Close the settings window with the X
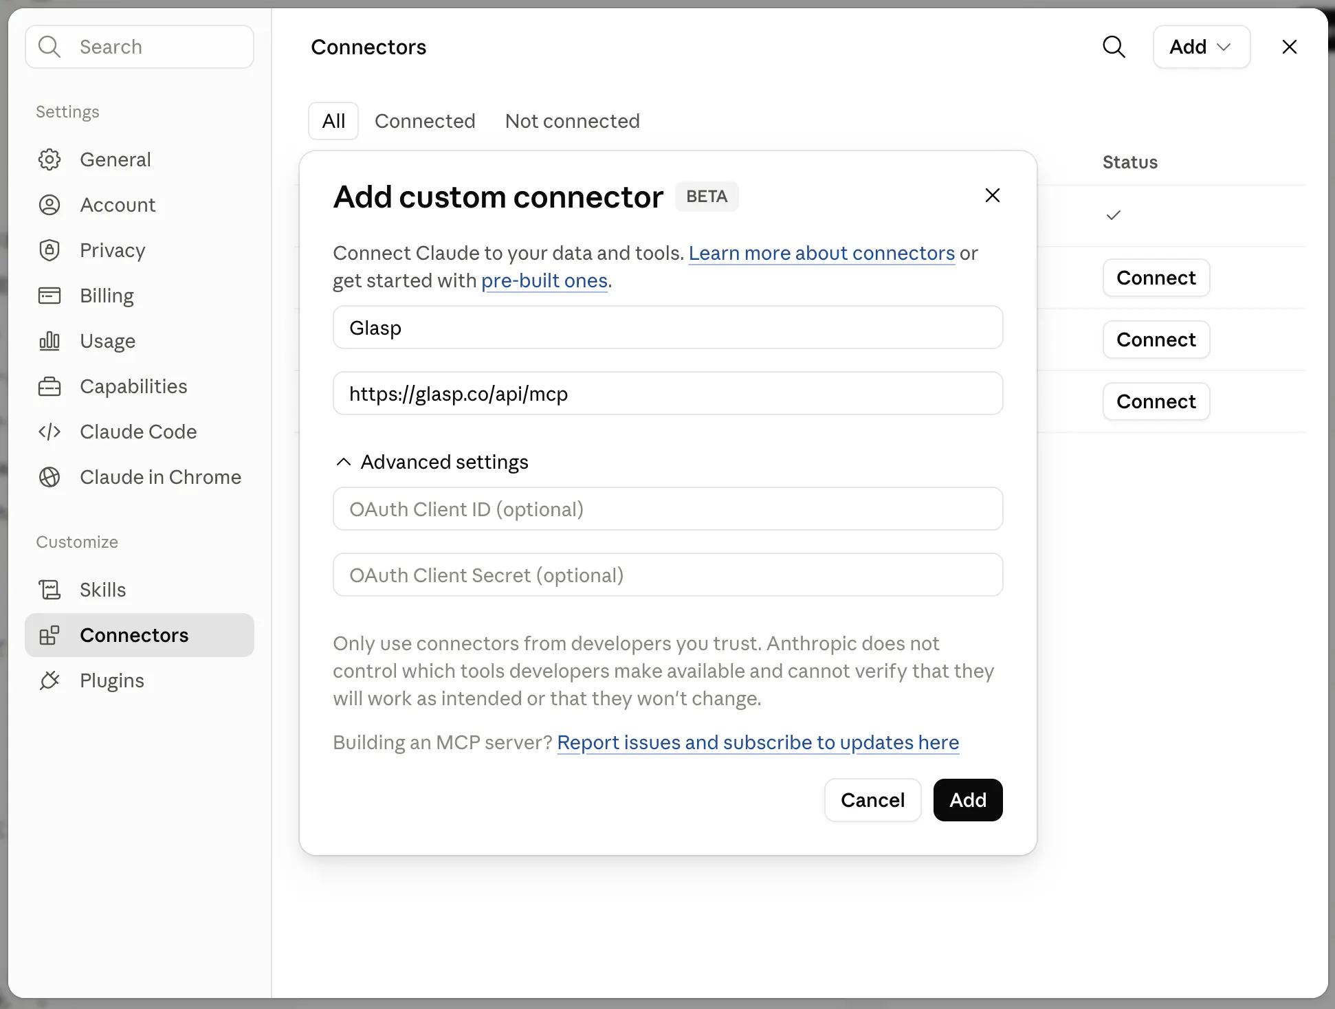 click(1290, 47)
